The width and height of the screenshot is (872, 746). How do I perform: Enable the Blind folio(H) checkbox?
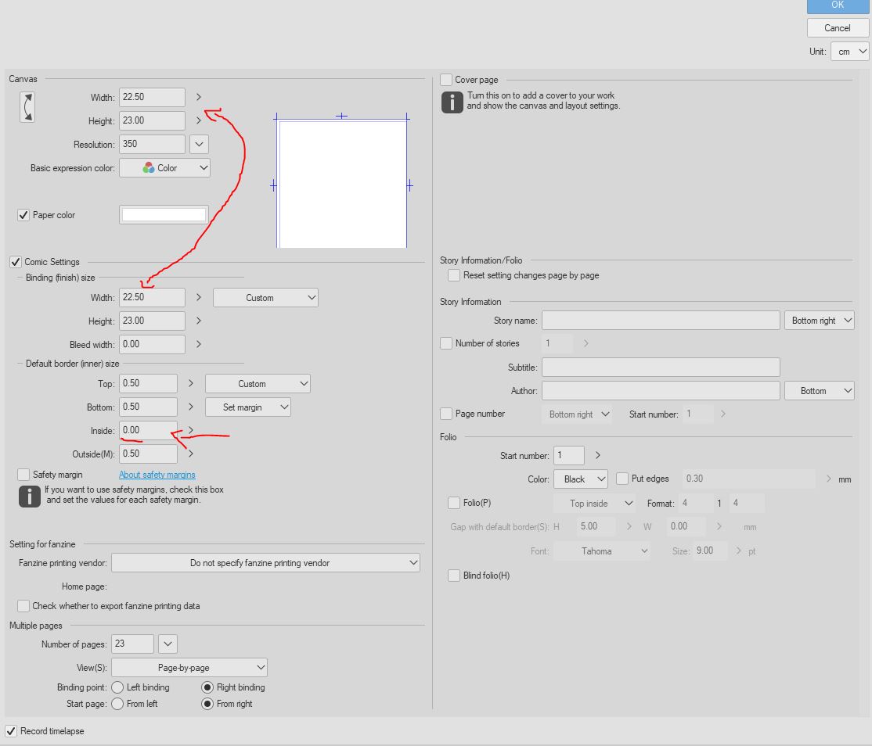pyautogui.click(x=454, y=576)
